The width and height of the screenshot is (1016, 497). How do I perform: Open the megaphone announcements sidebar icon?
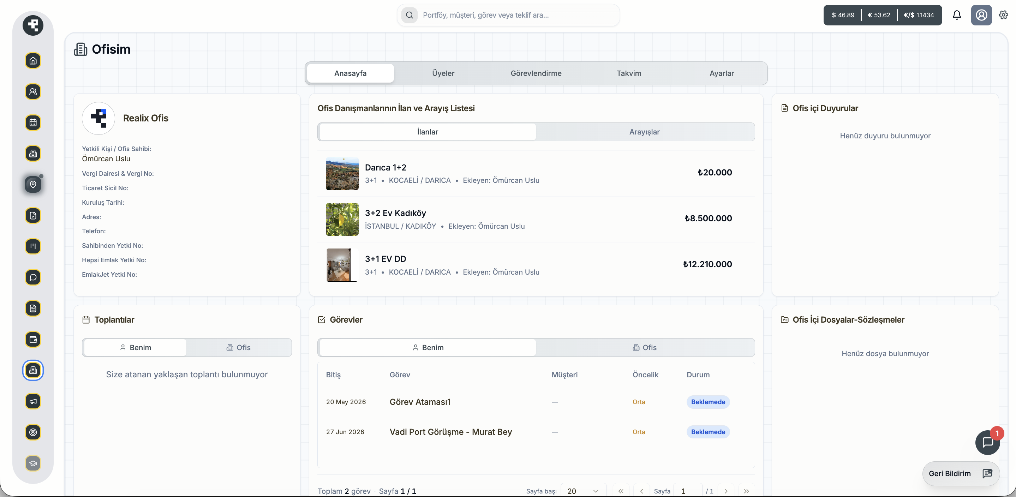[x=33, y=402]
